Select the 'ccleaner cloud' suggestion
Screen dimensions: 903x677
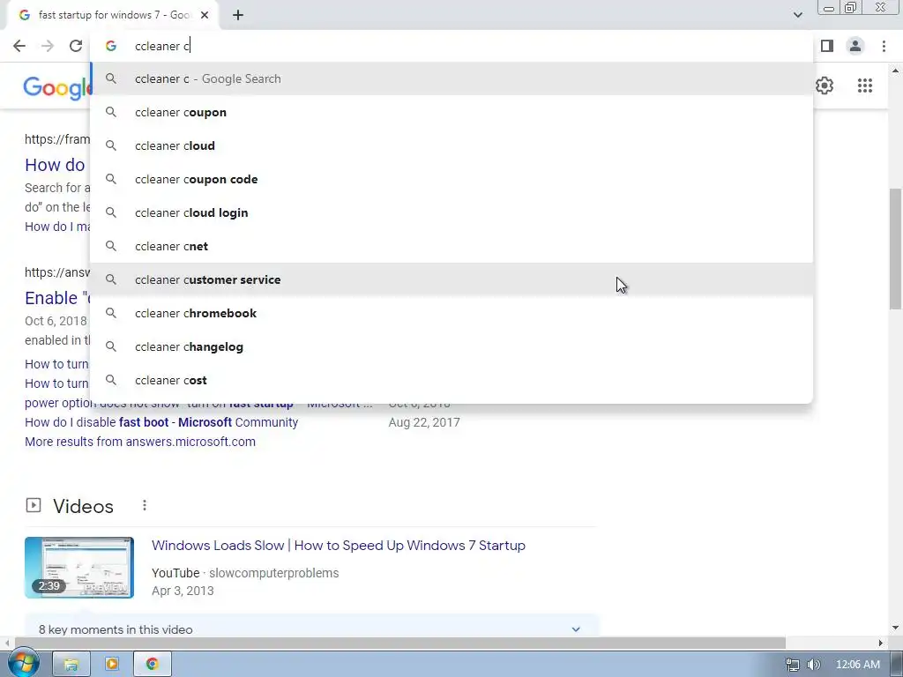point(451,145)
